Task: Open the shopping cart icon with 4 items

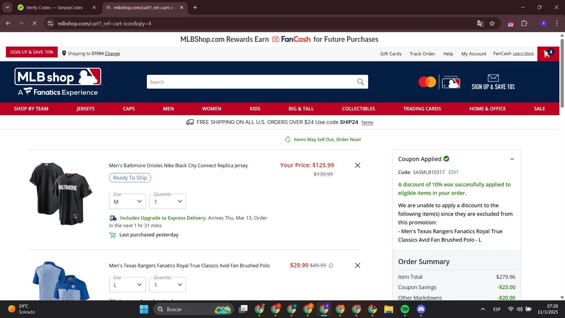Action: click(x=548, y=54)
